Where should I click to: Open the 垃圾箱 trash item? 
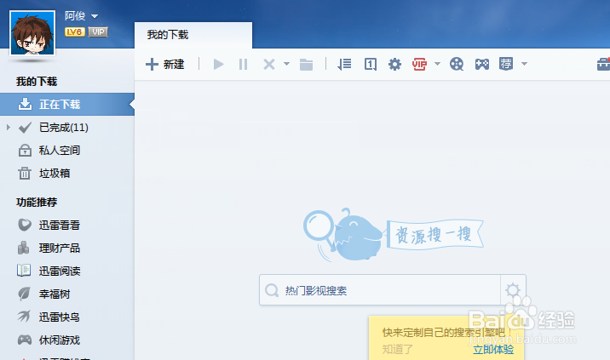55,174
